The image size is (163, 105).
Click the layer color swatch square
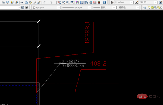[161, 7]
